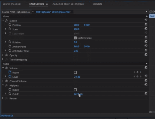Collapse the Highpass effect group
155x119 pixels.
click(x=3, y=85)
